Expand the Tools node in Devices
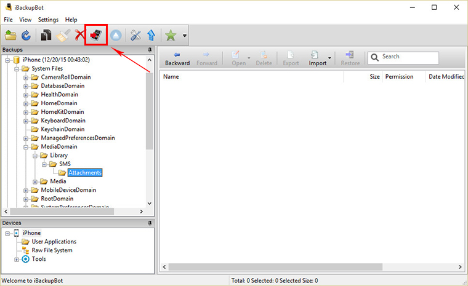 coord(17,260)
